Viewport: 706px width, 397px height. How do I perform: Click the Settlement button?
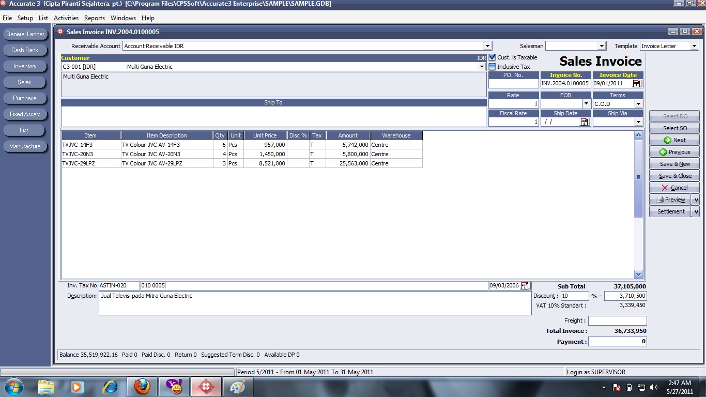coord(670,211)
